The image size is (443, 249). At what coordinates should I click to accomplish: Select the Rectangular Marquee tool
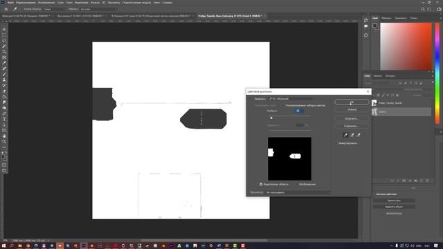4,35
